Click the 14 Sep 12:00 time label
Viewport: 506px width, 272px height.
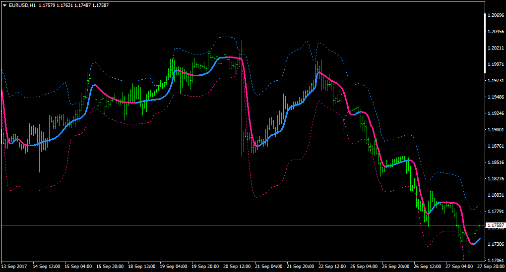coord(47,267)
